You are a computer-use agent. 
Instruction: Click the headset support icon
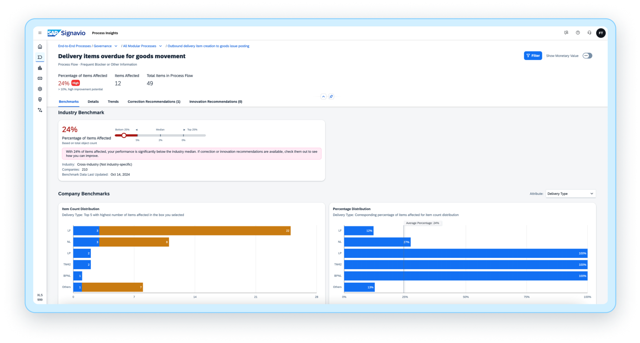589,33
